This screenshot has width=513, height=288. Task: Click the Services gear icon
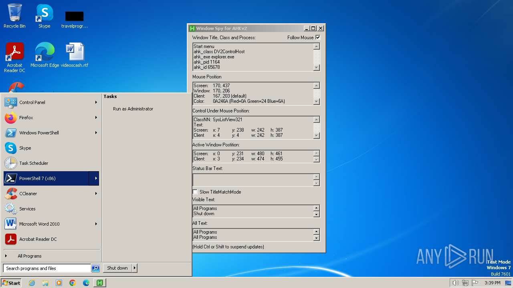click(x=11, y=209)
